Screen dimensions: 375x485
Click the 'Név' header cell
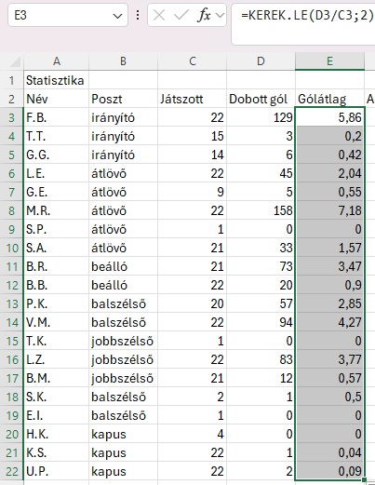57,99
